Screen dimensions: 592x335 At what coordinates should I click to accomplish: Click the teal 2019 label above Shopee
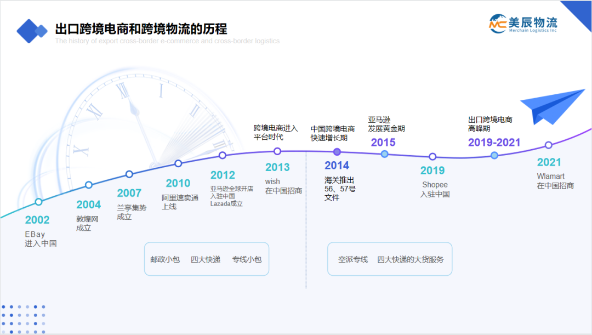click(432, 171)
